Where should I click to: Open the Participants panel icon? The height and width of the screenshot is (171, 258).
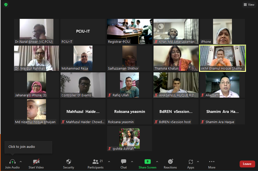tap(96, 162)
